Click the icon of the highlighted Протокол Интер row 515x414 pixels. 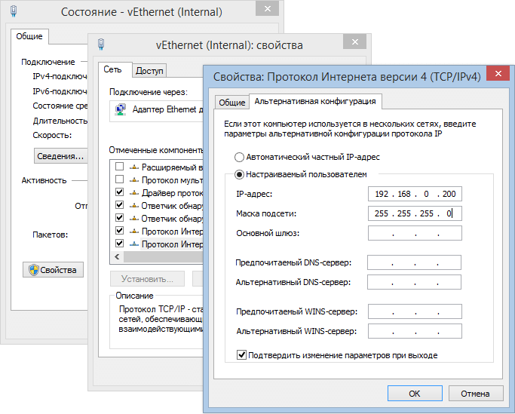[134, 244]
